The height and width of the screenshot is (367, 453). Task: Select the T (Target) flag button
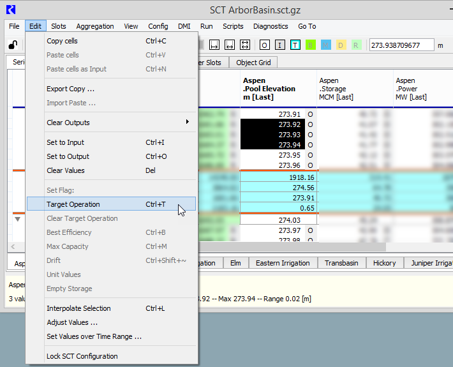295,45
